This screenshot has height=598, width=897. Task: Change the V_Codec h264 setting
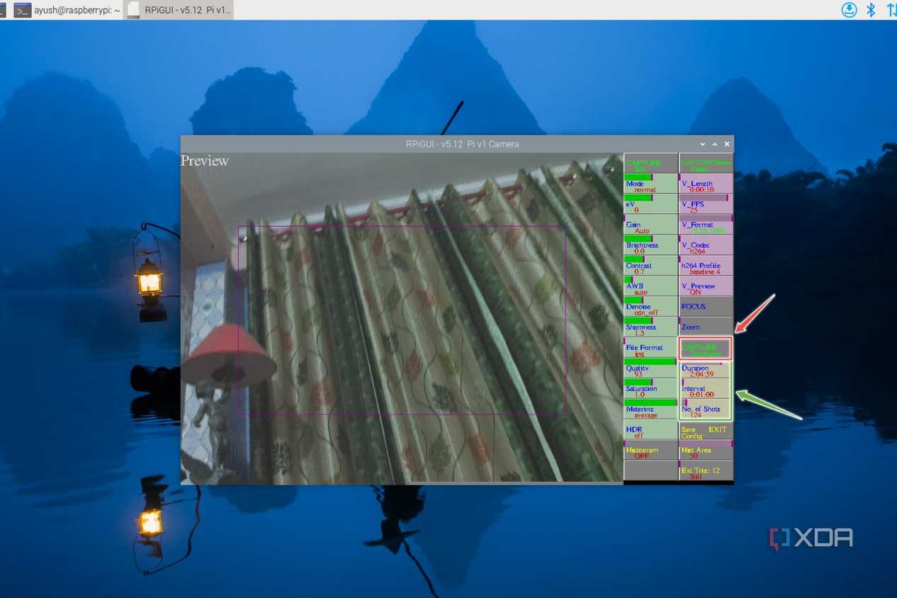[706, 246]
